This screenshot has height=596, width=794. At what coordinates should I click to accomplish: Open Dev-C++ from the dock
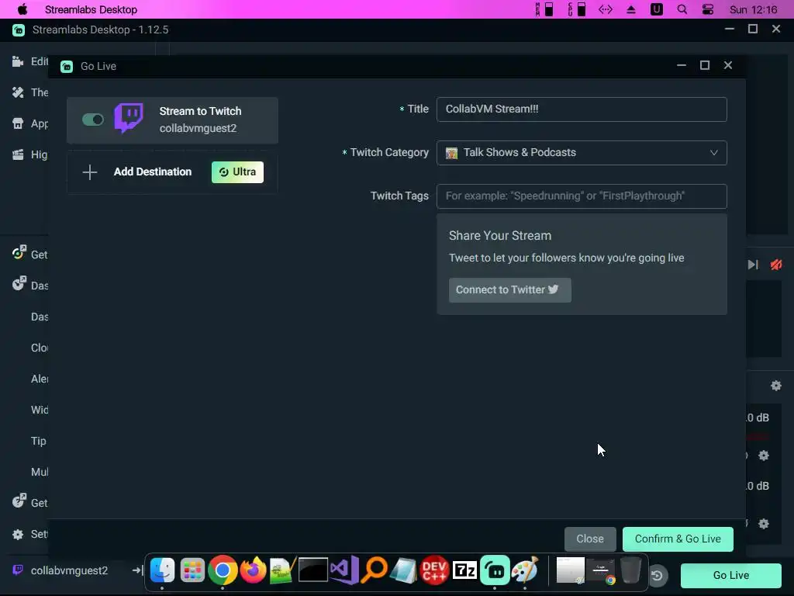[x=434, y=570]
